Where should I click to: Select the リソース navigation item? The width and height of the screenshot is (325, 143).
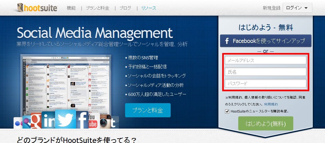pyautogui.click(x=149, y=8)
